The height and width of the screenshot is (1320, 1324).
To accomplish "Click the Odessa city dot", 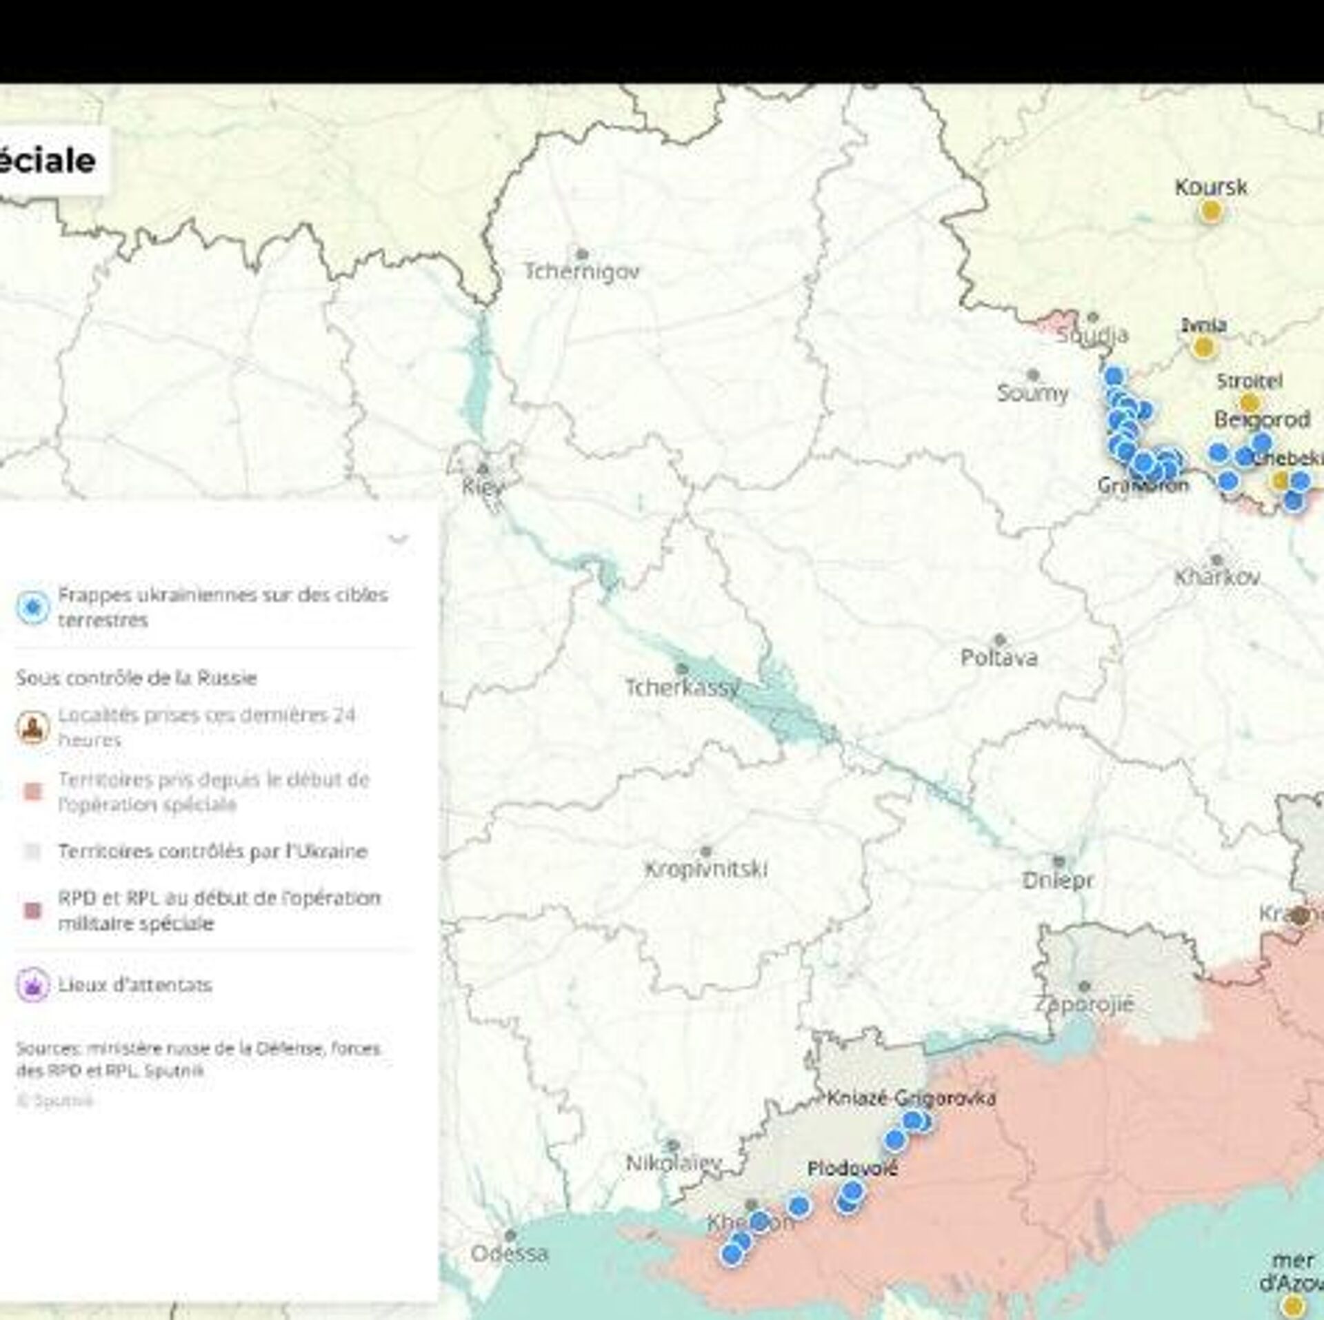I will click(510, 1235).
